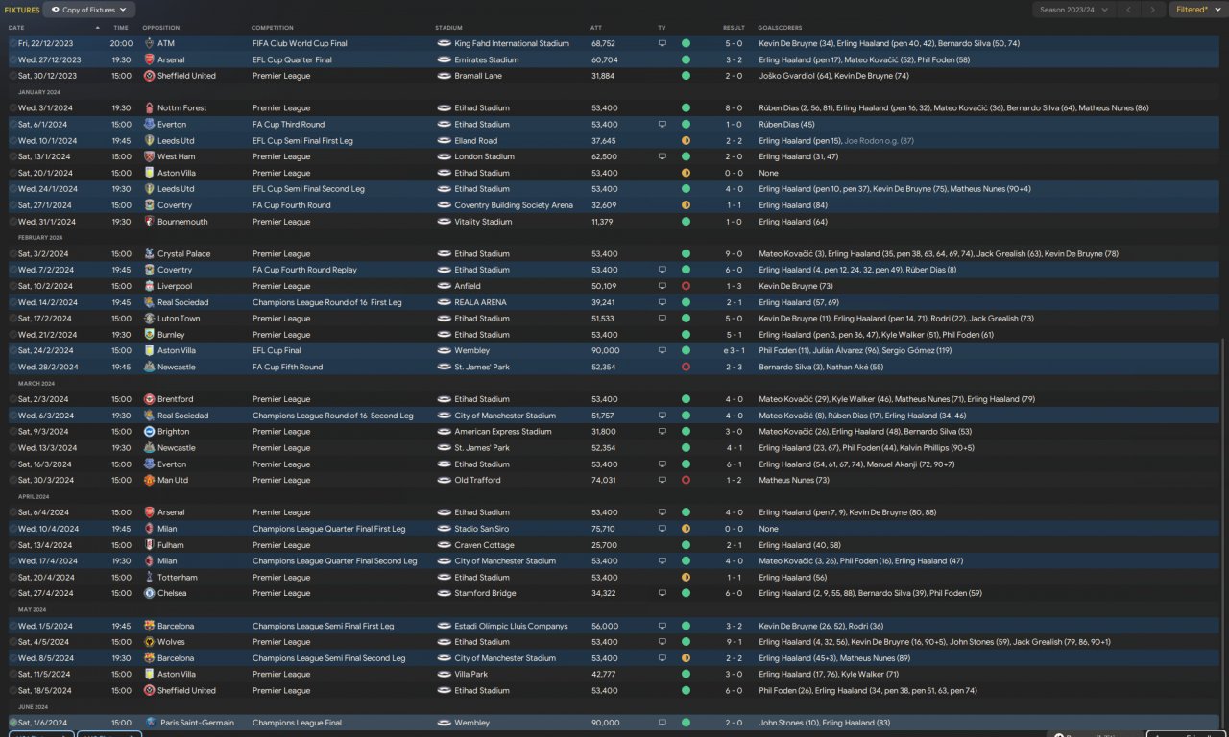
Task: Sort by the Competition column header
Action: (273, 28)
